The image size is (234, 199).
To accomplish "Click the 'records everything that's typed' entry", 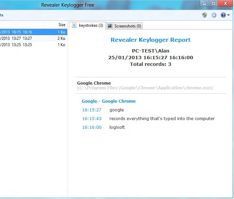I will coord(162,119).
